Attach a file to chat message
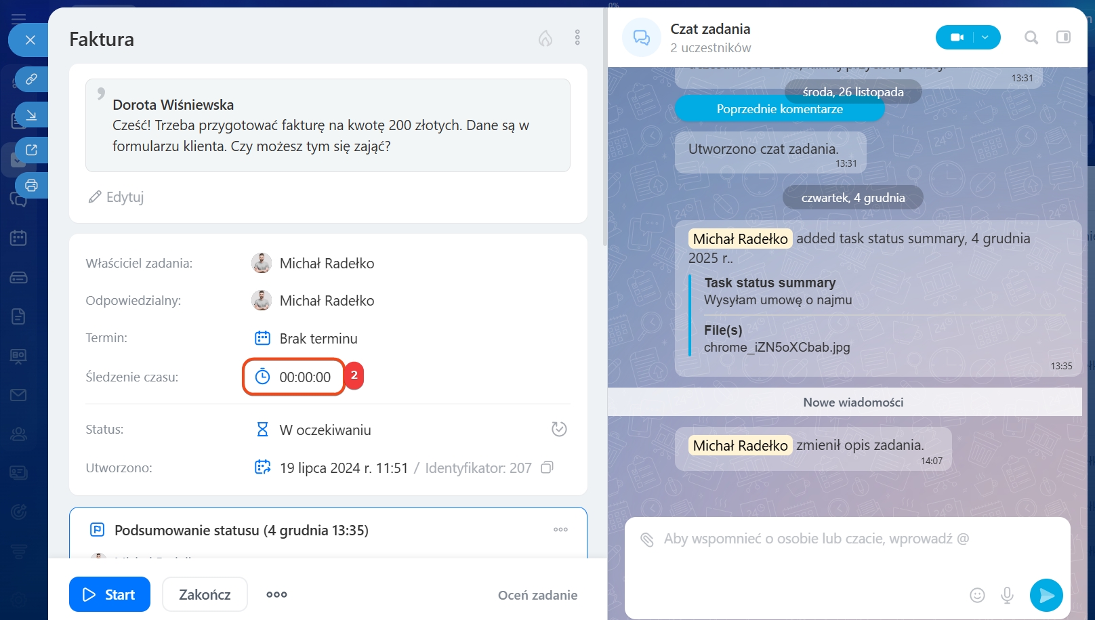The width and height of the screenshot is (1095, 620). [647, 539]
